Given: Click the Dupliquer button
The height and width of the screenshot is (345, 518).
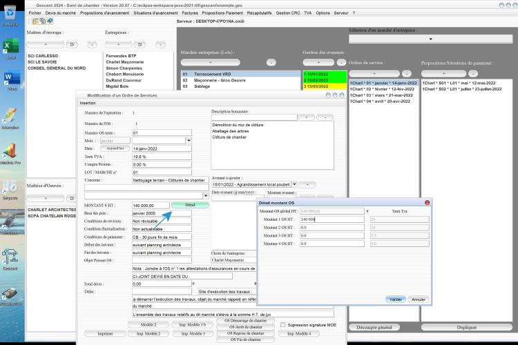Looking at the screenshot, I should [466, 328].
